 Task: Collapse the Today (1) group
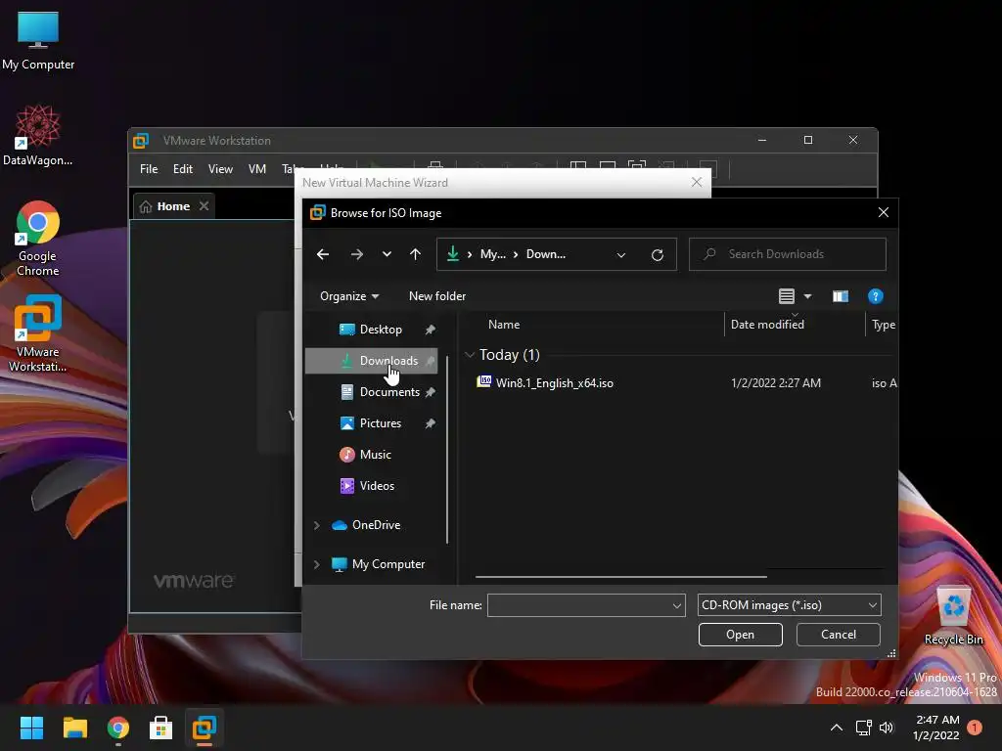pos(470,355)
